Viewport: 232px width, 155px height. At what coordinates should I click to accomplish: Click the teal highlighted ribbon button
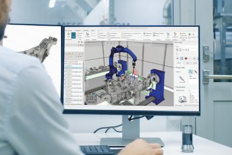pyautogui.click(x=73, y=35)
